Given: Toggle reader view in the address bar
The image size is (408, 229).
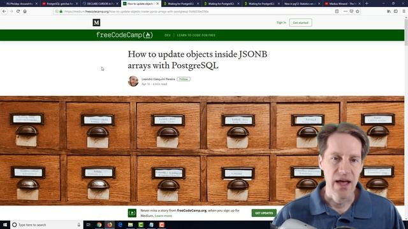Looking at the screenshot, I should point(337,11).
